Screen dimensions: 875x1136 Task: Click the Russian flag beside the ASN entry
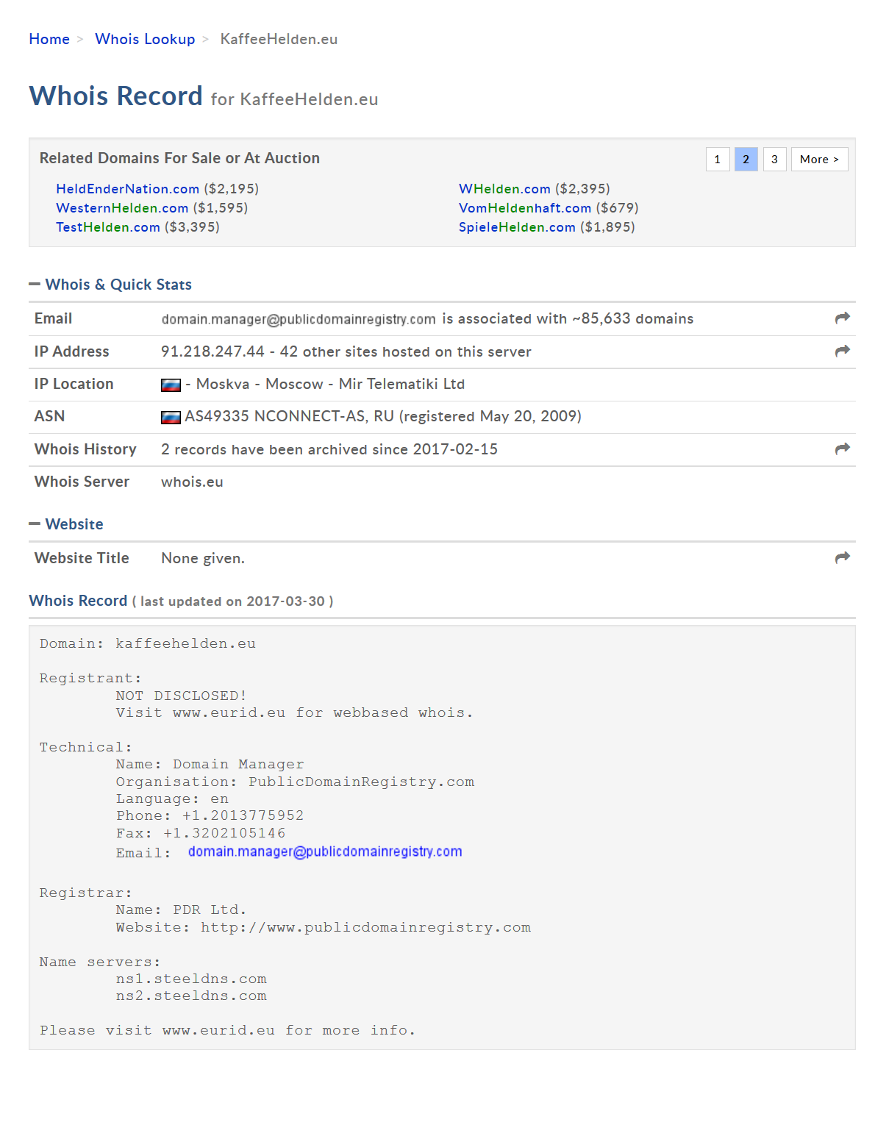(171, 417)
